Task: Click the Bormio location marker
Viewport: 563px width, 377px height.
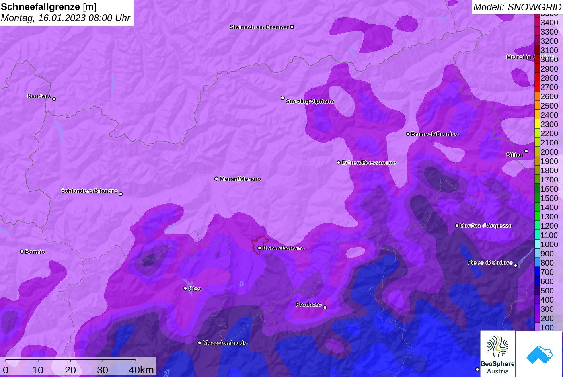Action: [22, 252]
